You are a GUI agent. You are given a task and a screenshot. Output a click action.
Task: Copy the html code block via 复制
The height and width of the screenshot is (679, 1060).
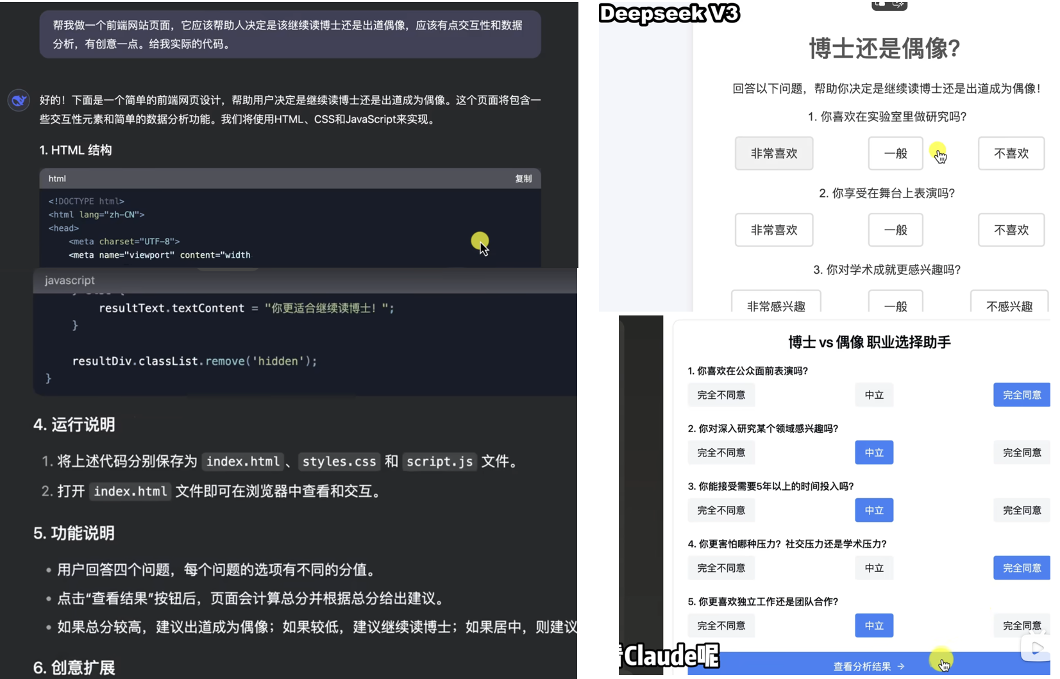point(523,179)
